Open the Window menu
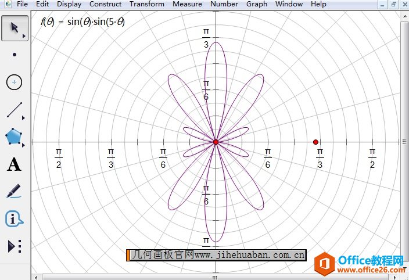Image resolution: width=409 pixels, height=280 pixels. pyautogui.click(x=289, y=4)
